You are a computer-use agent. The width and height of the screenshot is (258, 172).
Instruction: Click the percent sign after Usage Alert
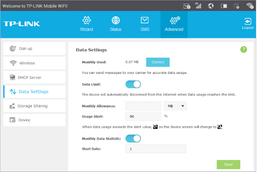click(x=166, y=116)
